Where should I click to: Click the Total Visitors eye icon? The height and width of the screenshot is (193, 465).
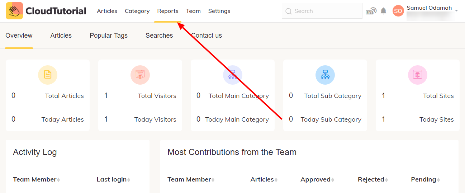[x=140, y=75]
